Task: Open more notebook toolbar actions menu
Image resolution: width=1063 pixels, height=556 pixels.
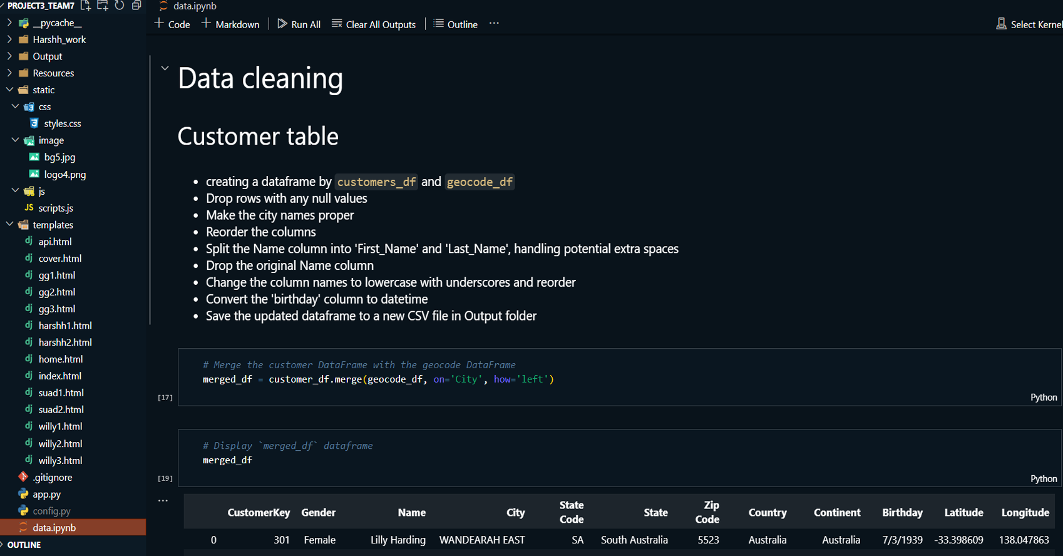Action: 494,24
